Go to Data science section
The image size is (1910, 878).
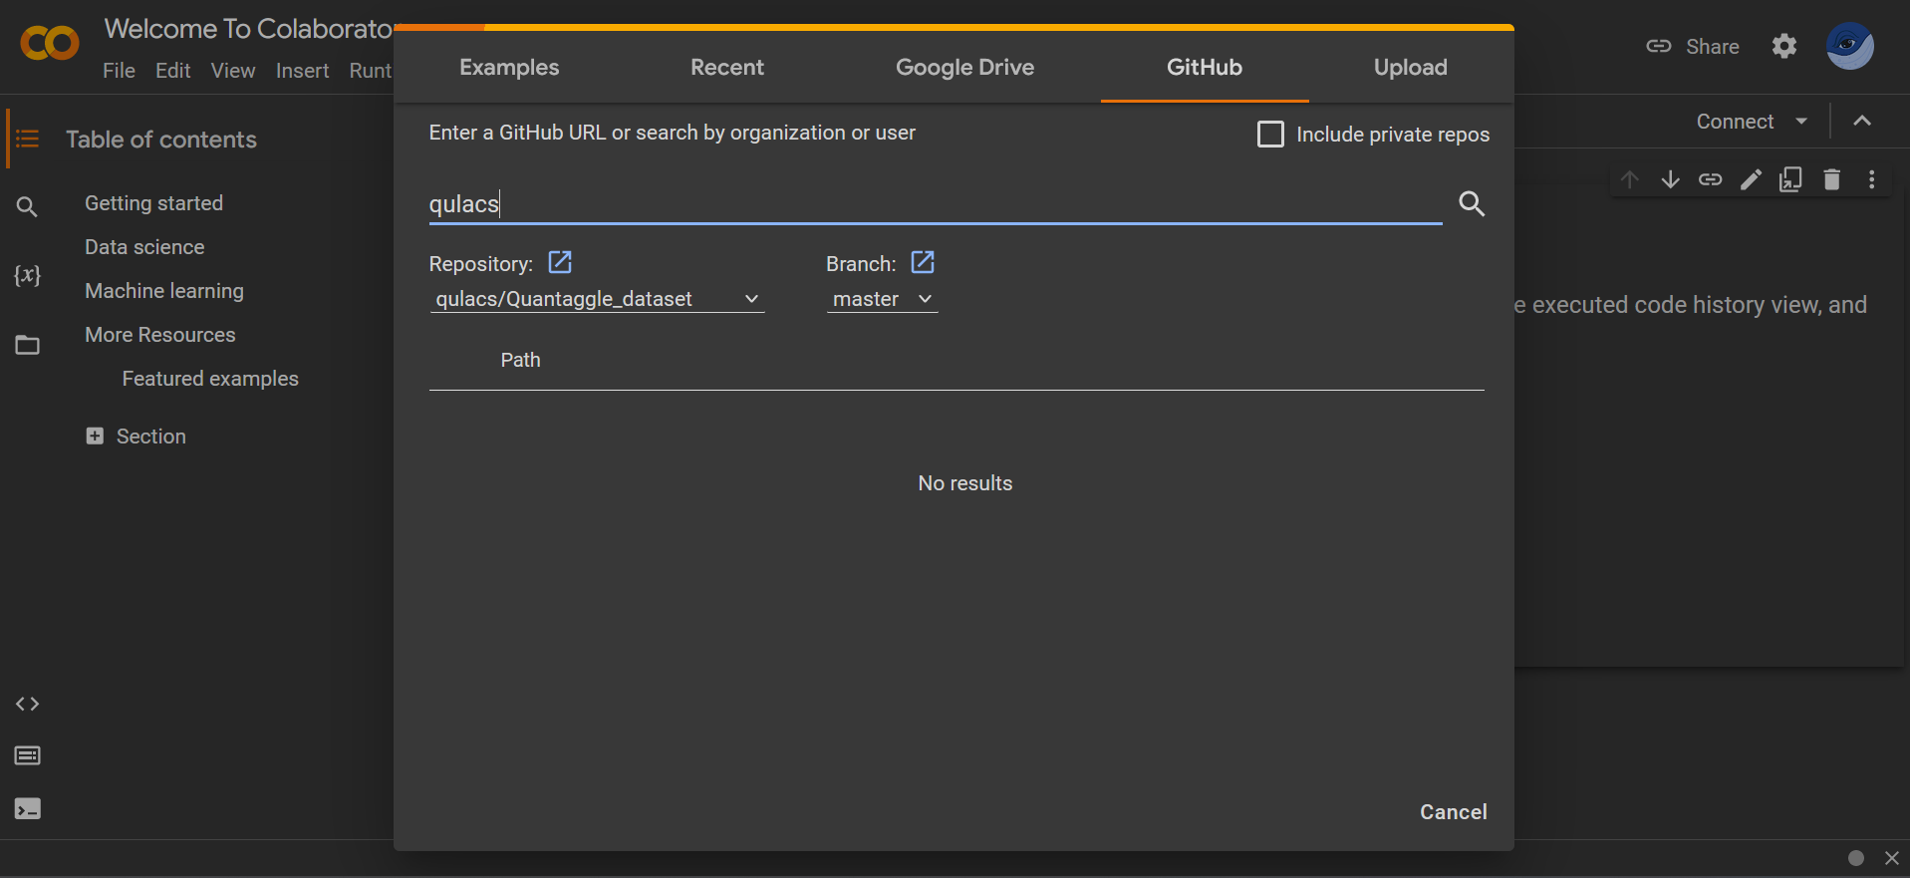tap(144, 246)
